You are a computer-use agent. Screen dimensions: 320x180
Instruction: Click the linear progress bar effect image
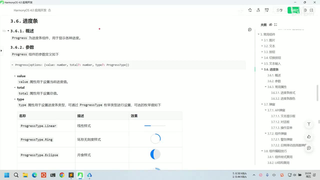click(x=155, y=126)
